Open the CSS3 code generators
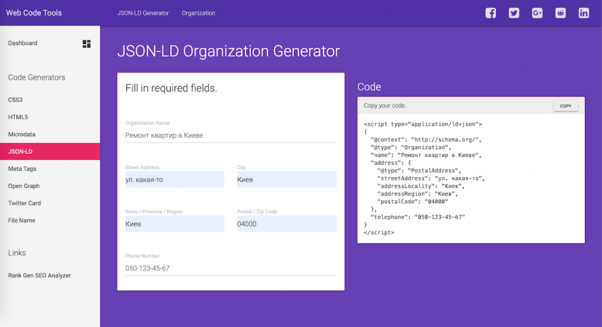The width and height of the screenshot is (602, 327). pyautogui.click(x=15, y=100)
